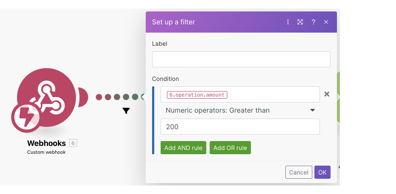Image resolution: width=396 pixels, height=194 pixels.
Task: Click the filter funnel icon on route
Action: (x=126, y=111)
